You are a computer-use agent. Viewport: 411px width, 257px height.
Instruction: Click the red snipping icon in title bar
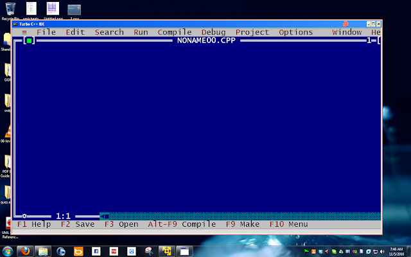point(345,24)
